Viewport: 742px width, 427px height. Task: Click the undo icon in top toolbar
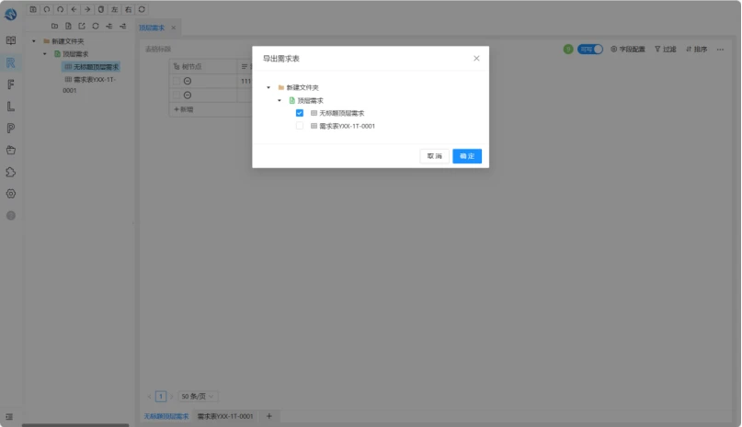coord(47,9)
